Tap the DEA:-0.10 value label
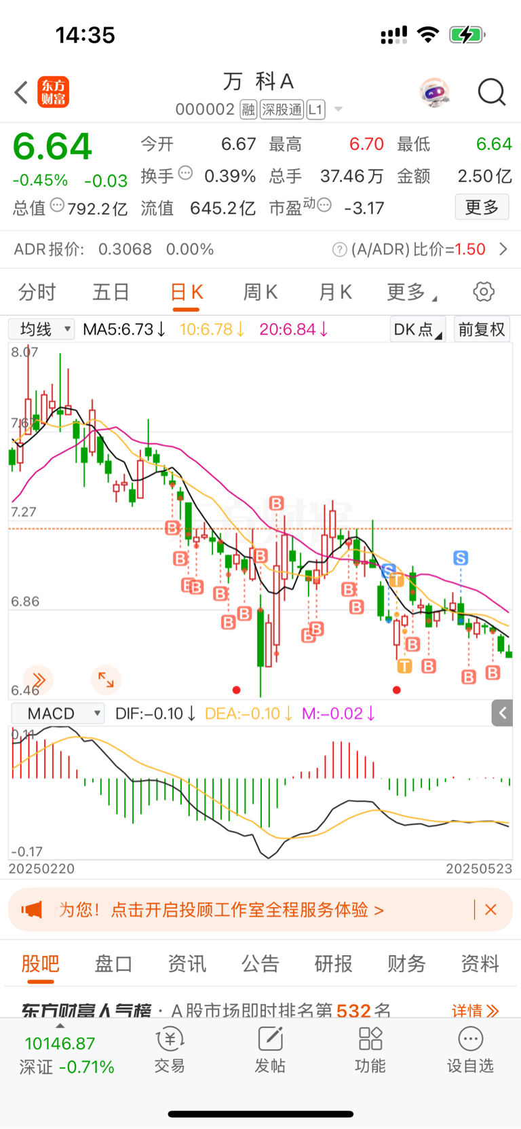 tap(248, 714)
